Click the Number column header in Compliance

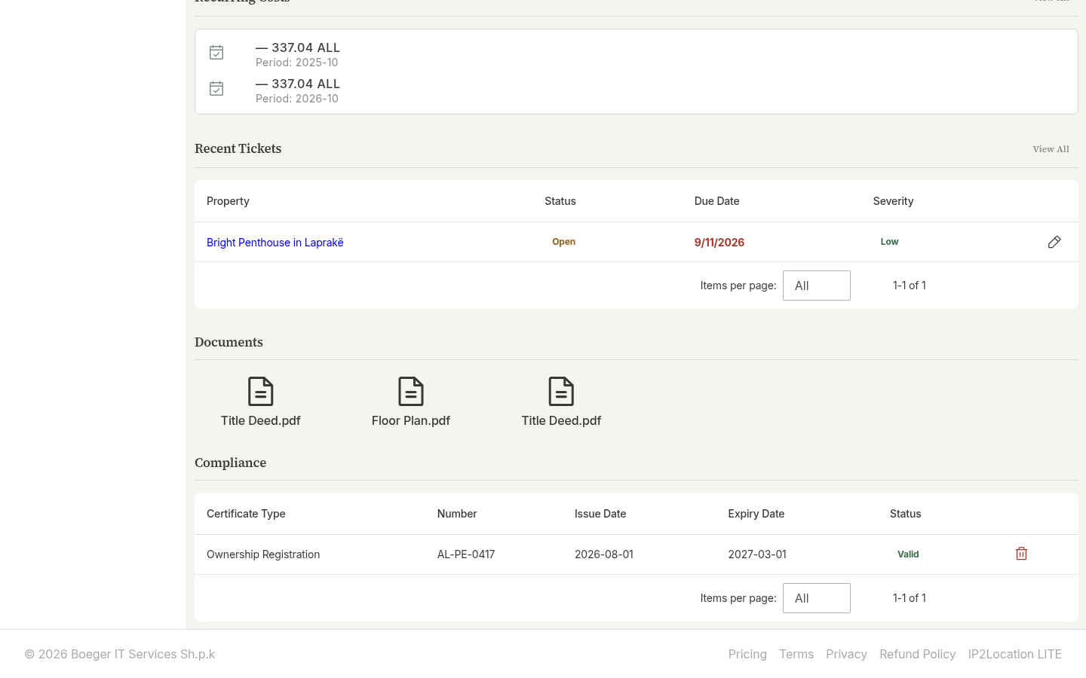tap(457, 514)
